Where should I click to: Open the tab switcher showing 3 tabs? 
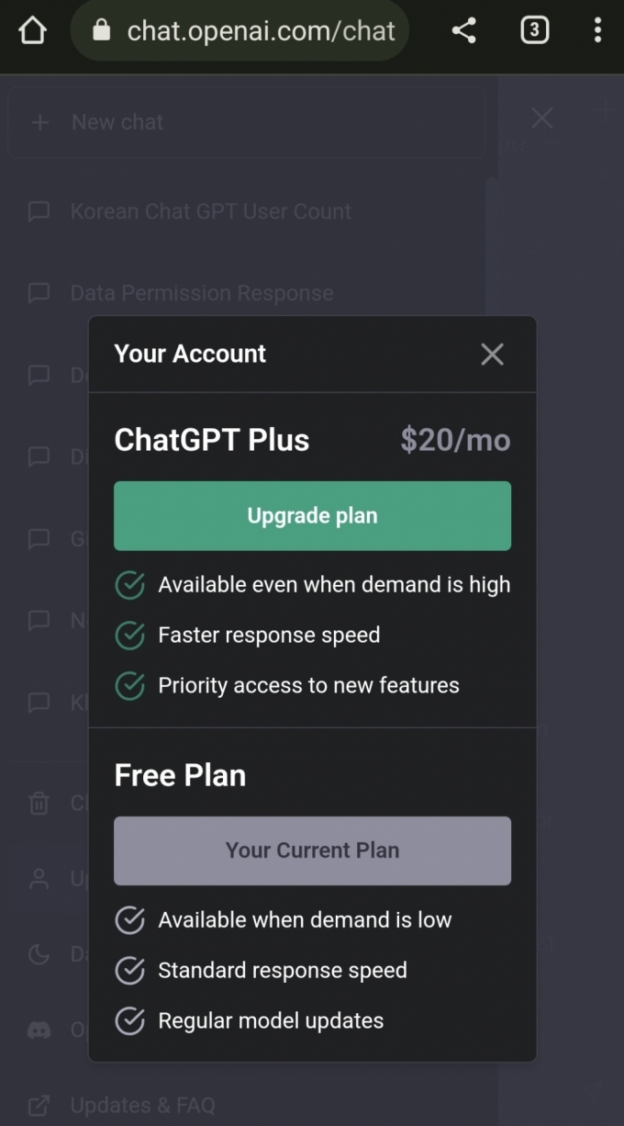coord(534,30)
